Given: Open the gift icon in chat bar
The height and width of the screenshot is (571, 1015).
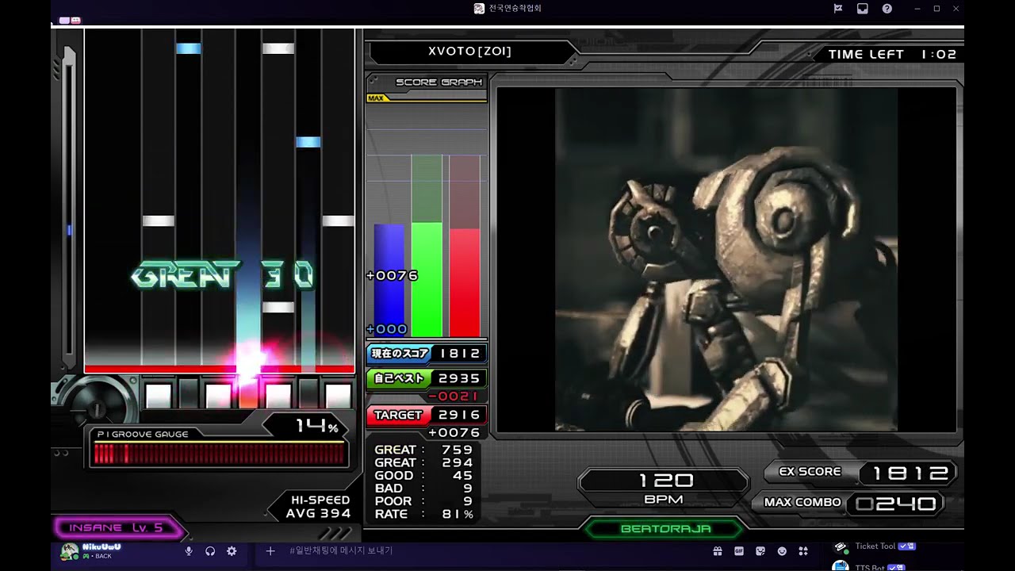Looking at the screenshot, I should pos(718,550).
